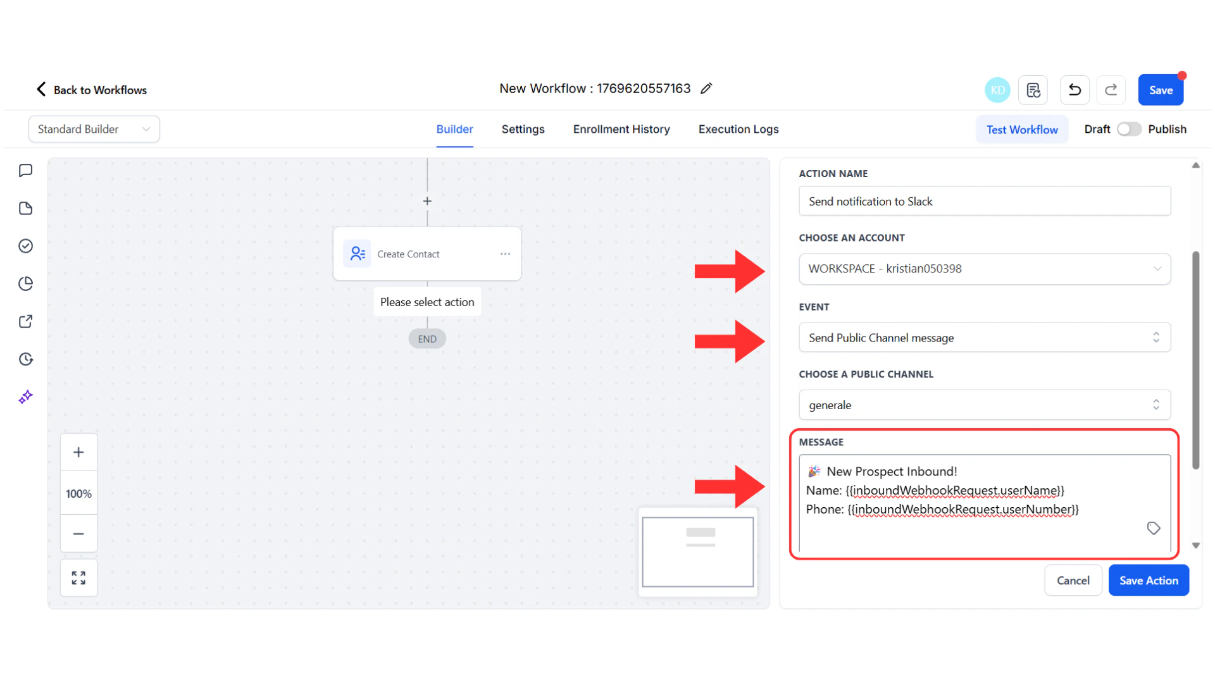This screenshot has width=1215, height=683.
Task: Select the purple AI sparkles sidebar icon
Action: [x=25, y=397]
